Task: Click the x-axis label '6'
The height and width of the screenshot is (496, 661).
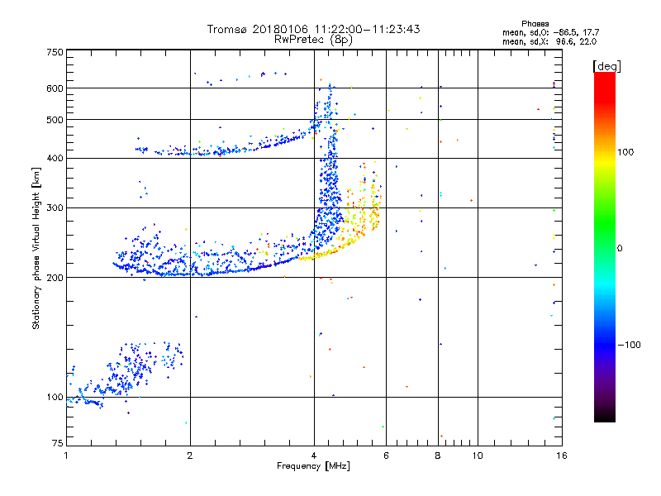Action: tap(386, 455)
